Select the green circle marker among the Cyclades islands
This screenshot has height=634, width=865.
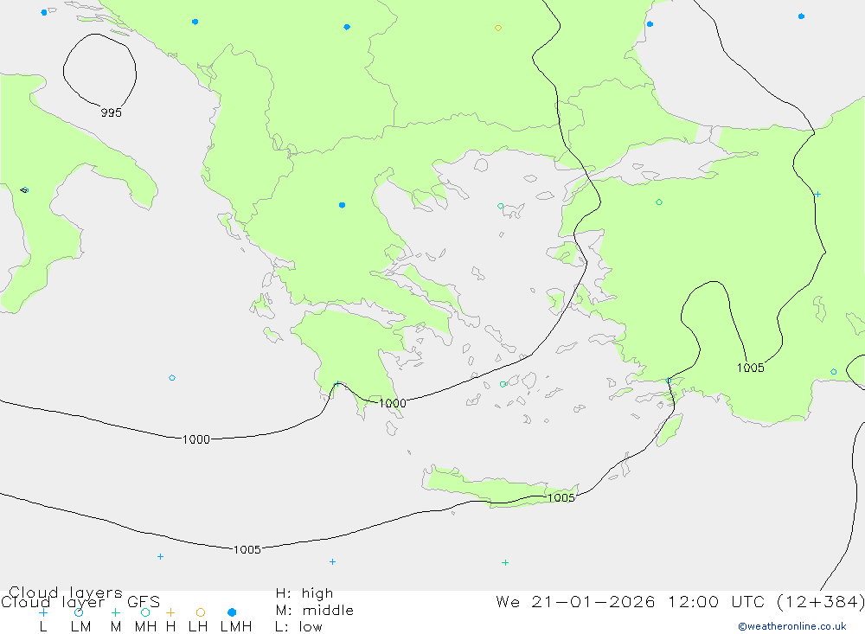[503, 384]
